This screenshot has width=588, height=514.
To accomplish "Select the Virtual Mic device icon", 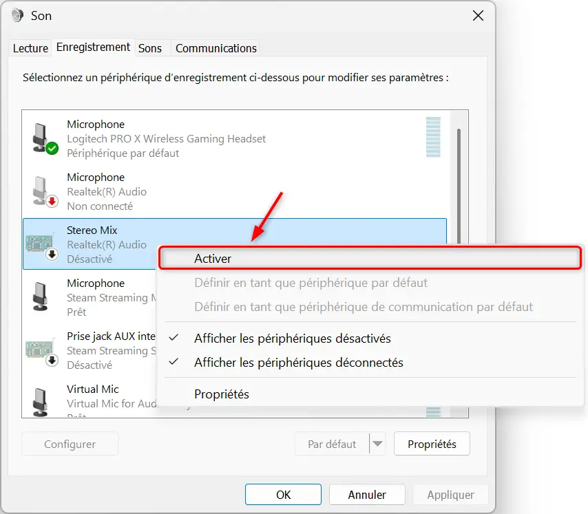I will click(x=41, y=403).
